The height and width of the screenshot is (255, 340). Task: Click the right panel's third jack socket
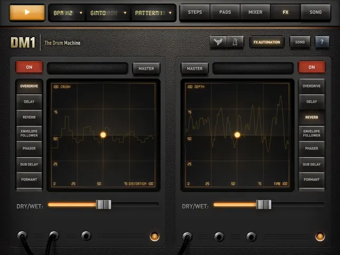[x=251, y=237]
